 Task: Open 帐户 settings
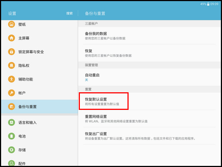click(x=40, y=93)
